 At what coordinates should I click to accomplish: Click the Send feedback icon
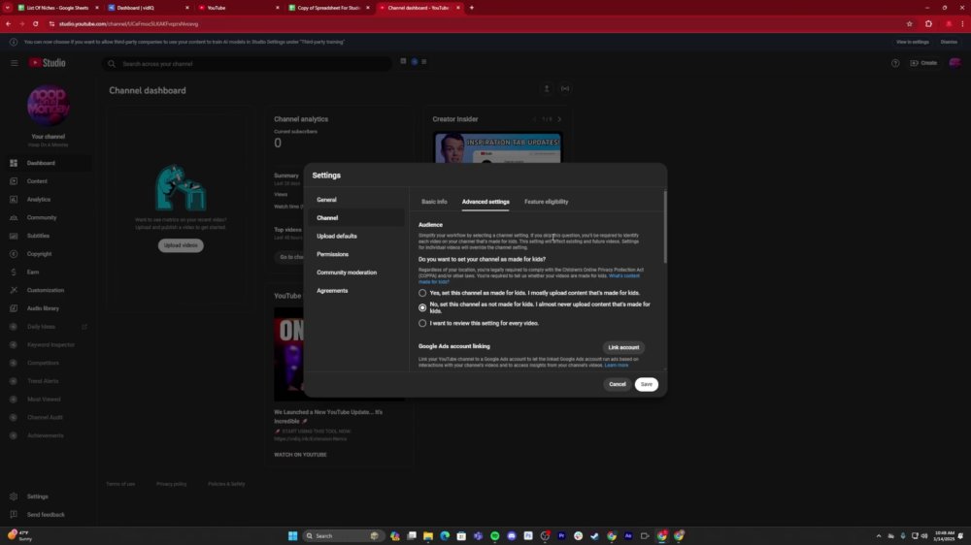pyautogui.click(x=14, y=515)
